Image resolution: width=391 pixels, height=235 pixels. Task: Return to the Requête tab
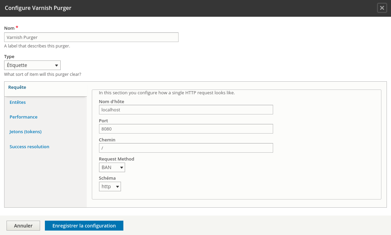[17, 87]
